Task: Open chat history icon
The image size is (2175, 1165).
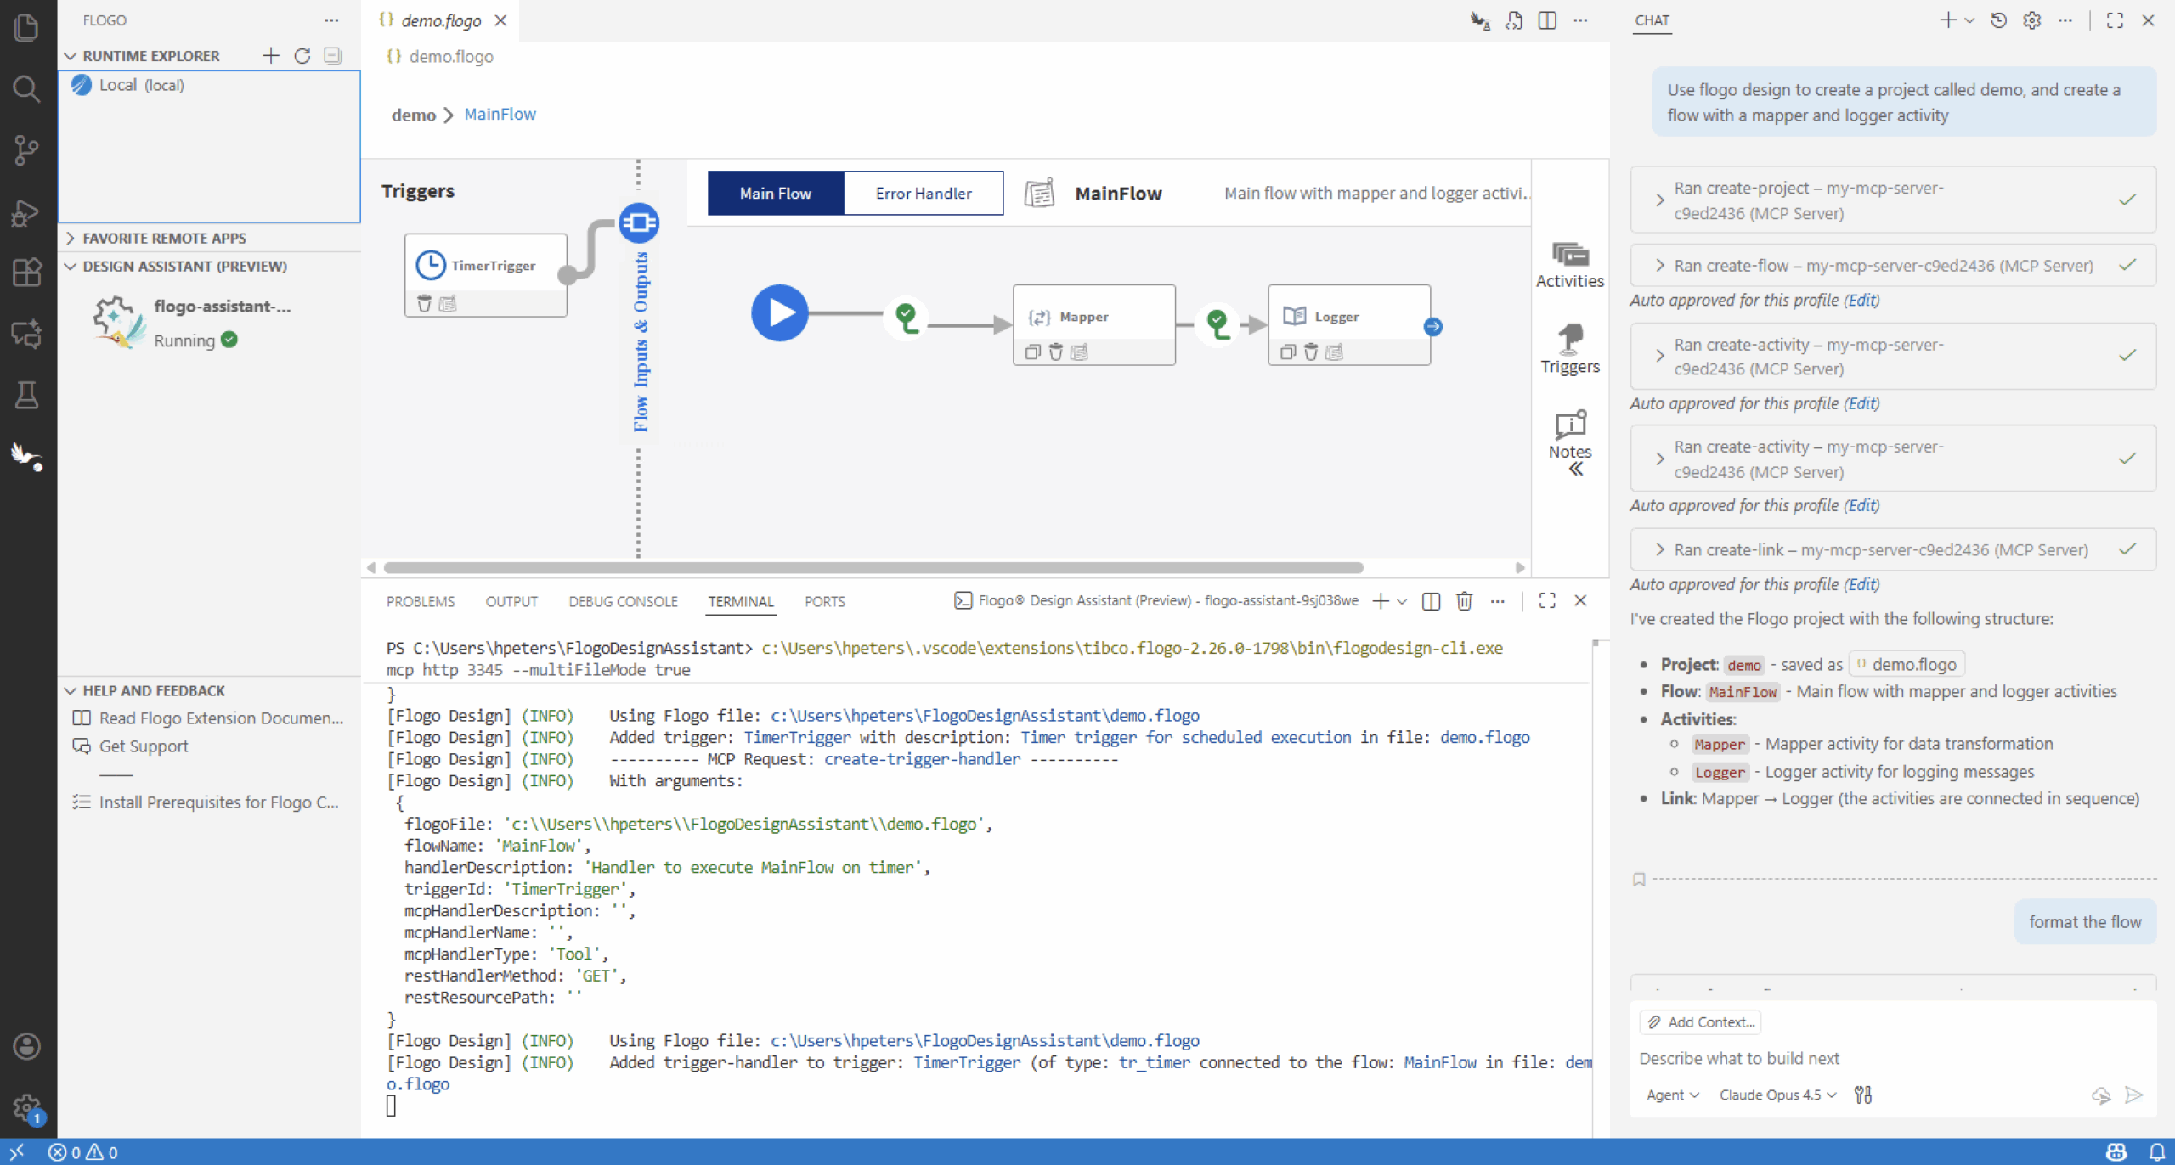Action: [1998, 20]
